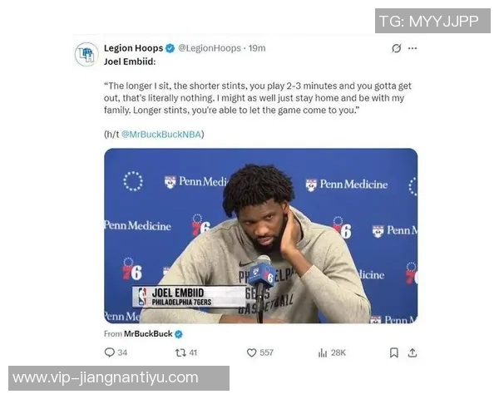Open the 19m timestamp link
Screen dimensions: 499x399
click(257, 48)
